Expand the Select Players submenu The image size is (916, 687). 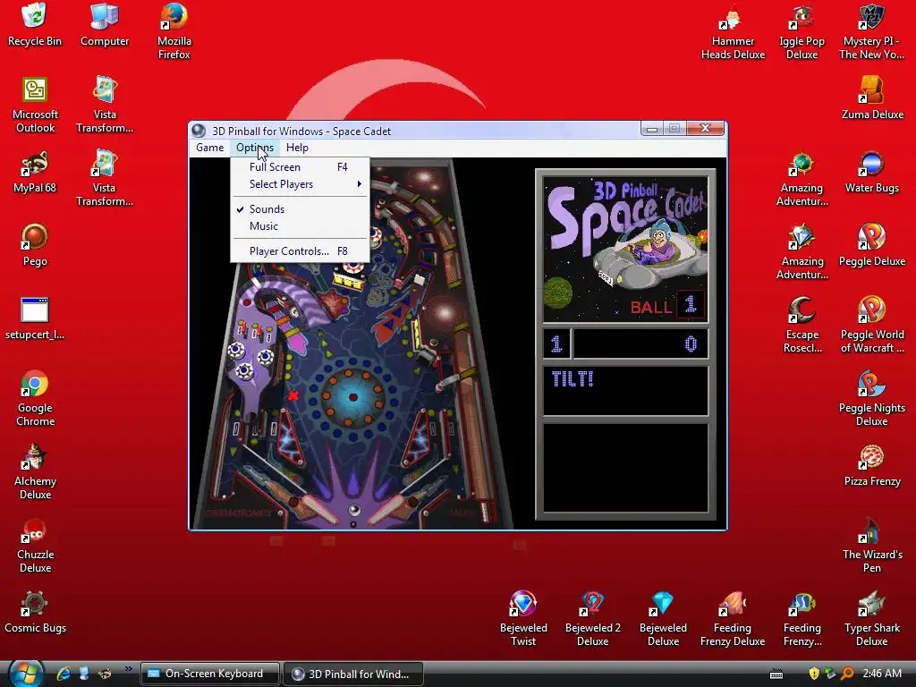click(x=301, y=184)
